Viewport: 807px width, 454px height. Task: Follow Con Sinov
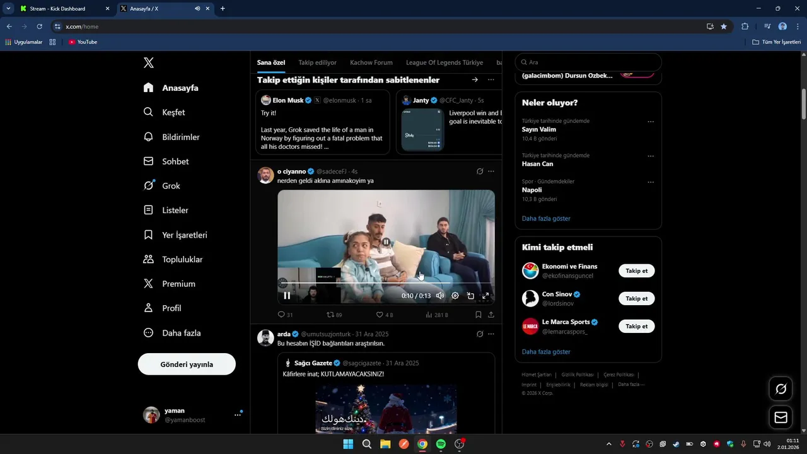[x=637, y=298]
